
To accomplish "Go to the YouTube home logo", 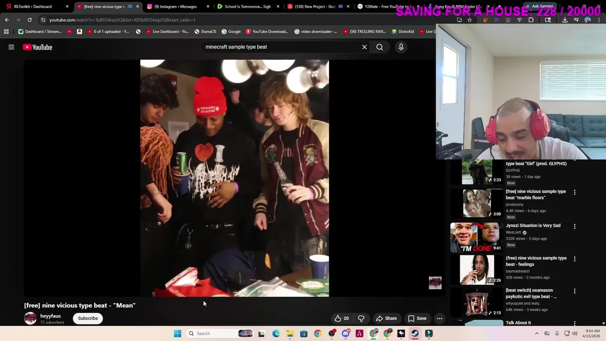I will coord(37,47).
